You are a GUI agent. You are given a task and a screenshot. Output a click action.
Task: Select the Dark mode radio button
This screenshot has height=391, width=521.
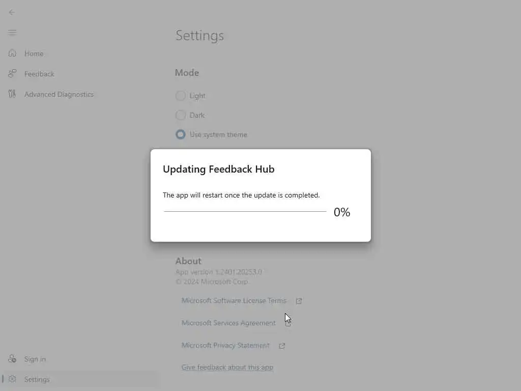pos(181,115)
